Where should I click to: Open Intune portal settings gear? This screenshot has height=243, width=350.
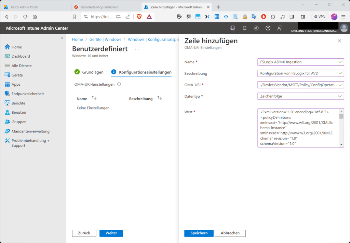point(256,28)
